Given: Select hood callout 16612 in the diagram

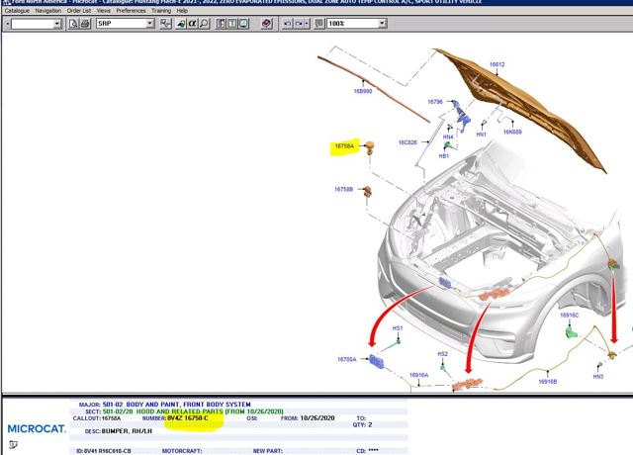Looking at the screenshot, I should point(497,64).
